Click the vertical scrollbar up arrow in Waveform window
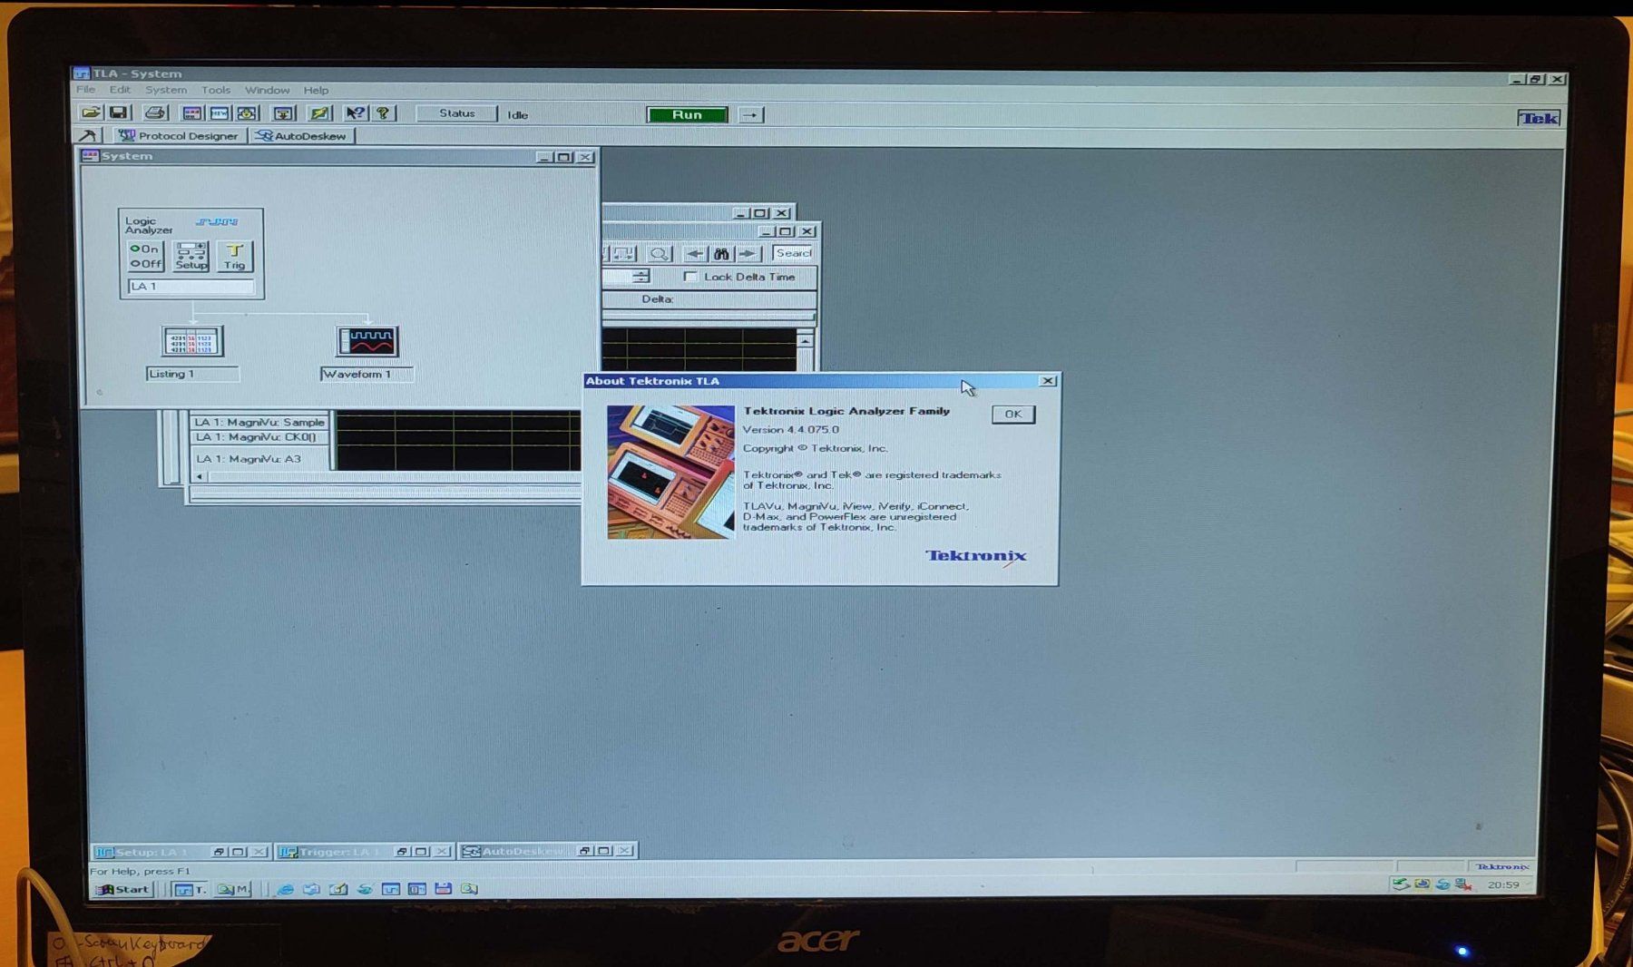 click(x=805, y=340)
